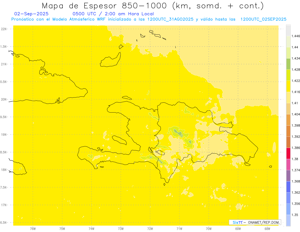The height and width of the screenshot is (232, 300).
Task: Click the dark green legend color swatch
Action: [x=288, y=64]
